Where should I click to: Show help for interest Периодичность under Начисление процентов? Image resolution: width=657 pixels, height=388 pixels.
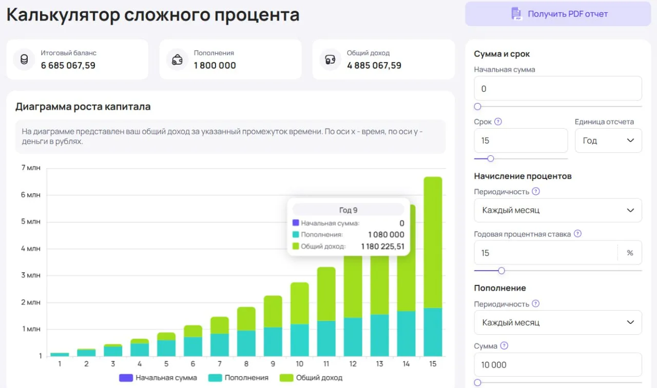click(536, 191)
